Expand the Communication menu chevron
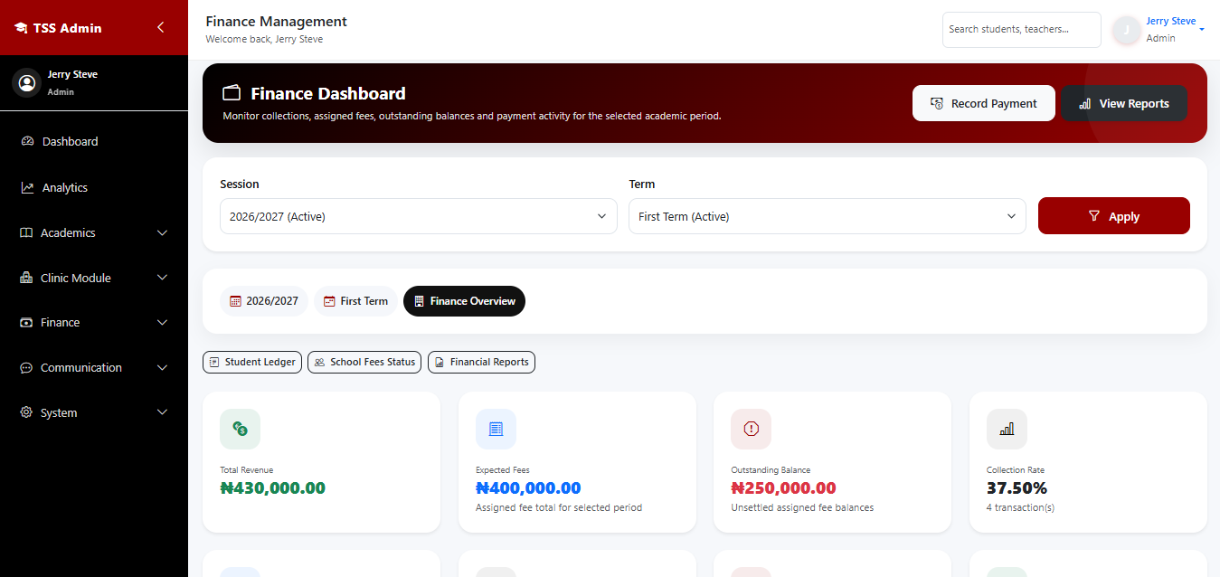 click(163, 368)
